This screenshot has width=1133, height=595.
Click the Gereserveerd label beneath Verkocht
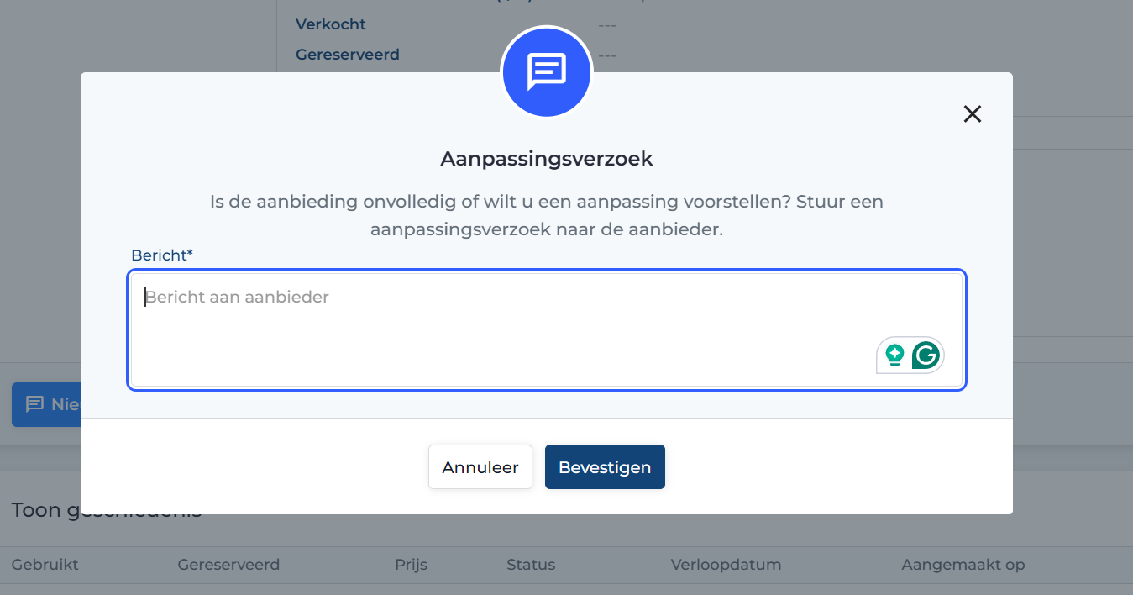point(347,55)
